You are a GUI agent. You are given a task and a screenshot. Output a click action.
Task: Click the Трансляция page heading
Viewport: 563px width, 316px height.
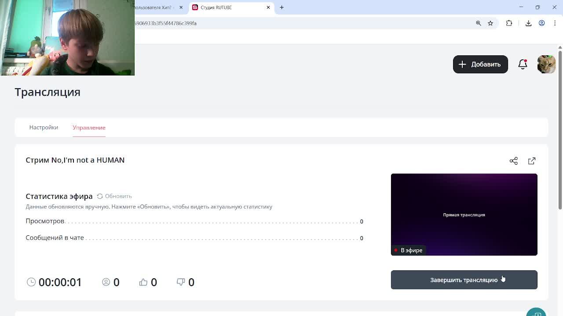tap(48, 92)
